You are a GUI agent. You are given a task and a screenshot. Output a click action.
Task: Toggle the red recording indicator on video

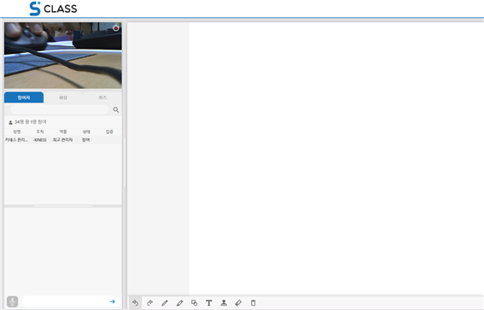point(116,28)
